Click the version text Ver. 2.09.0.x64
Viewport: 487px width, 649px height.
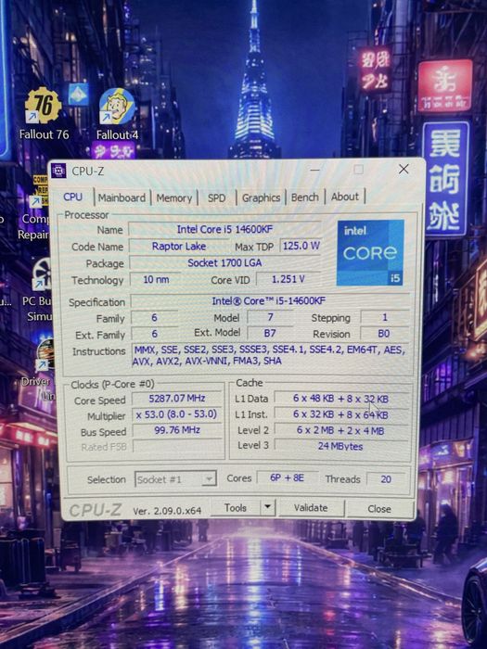point(167,511)
